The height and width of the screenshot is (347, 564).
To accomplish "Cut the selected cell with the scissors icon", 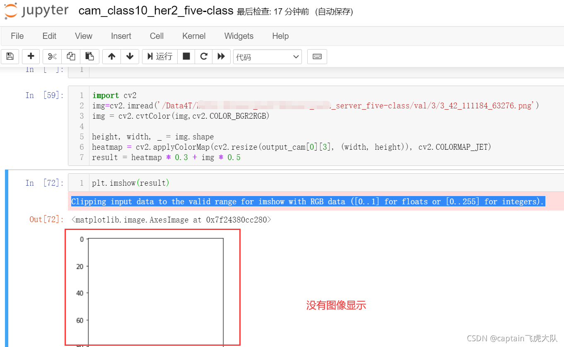I will coord(51,56).
